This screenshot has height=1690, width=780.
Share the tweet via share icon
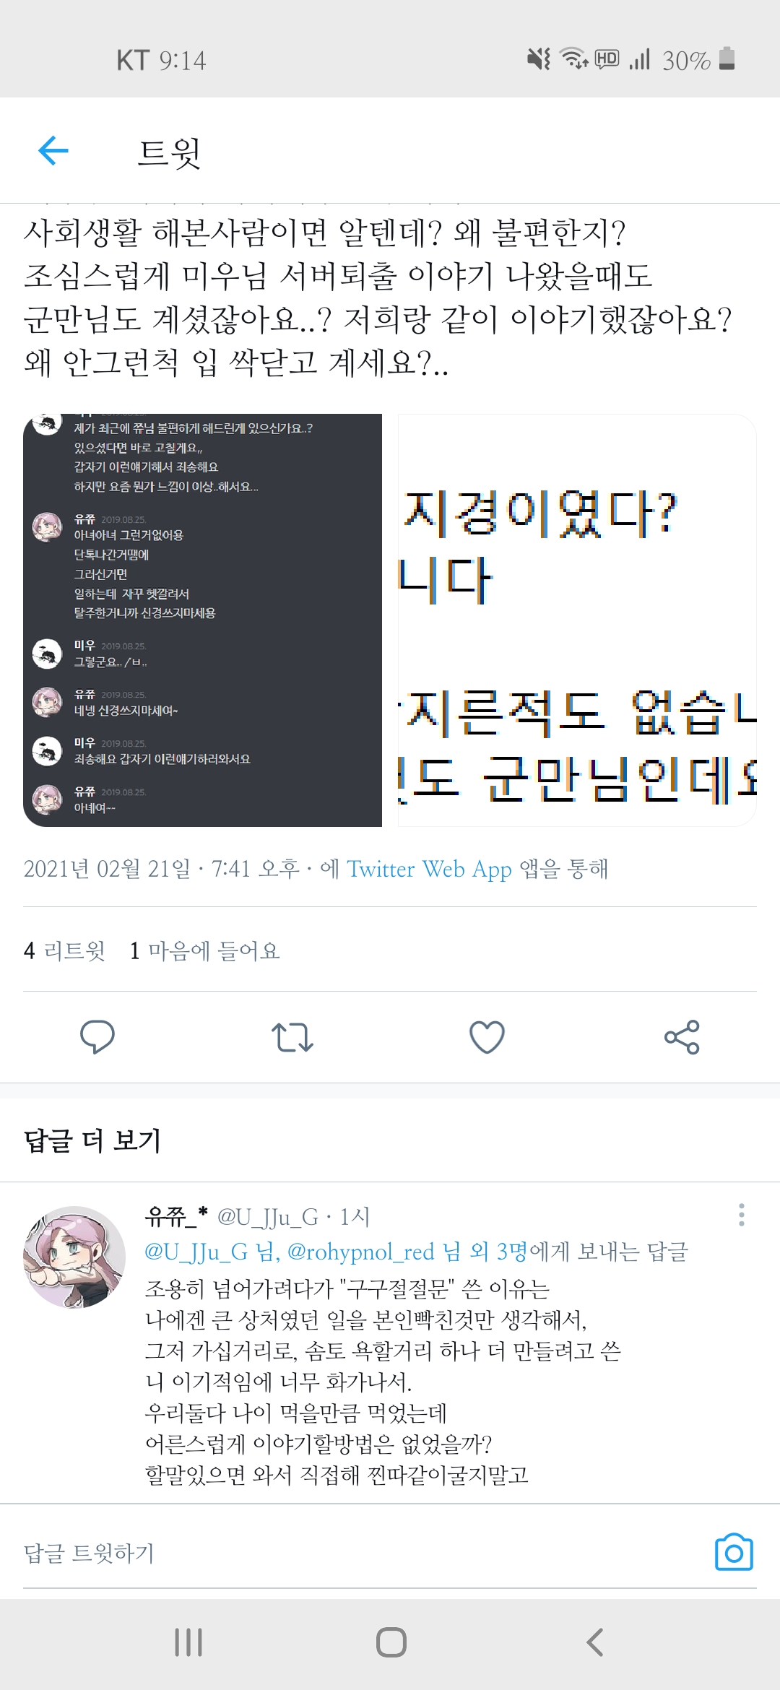(x=682, y=1037)
